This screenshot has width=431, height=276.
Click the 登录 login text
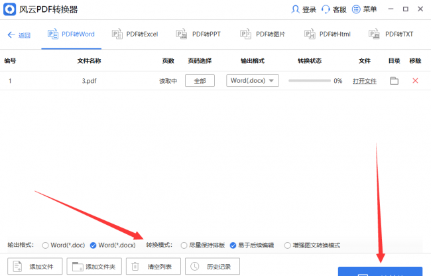point(309,10)
